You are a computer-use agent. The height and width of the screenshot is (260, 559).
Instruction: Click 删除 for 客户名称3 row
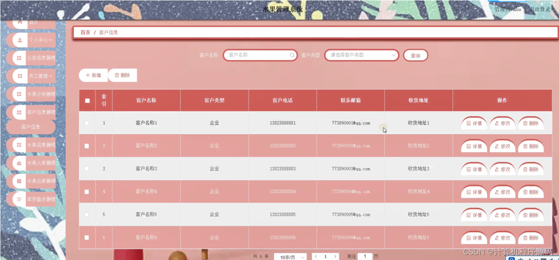coord(531,169)
